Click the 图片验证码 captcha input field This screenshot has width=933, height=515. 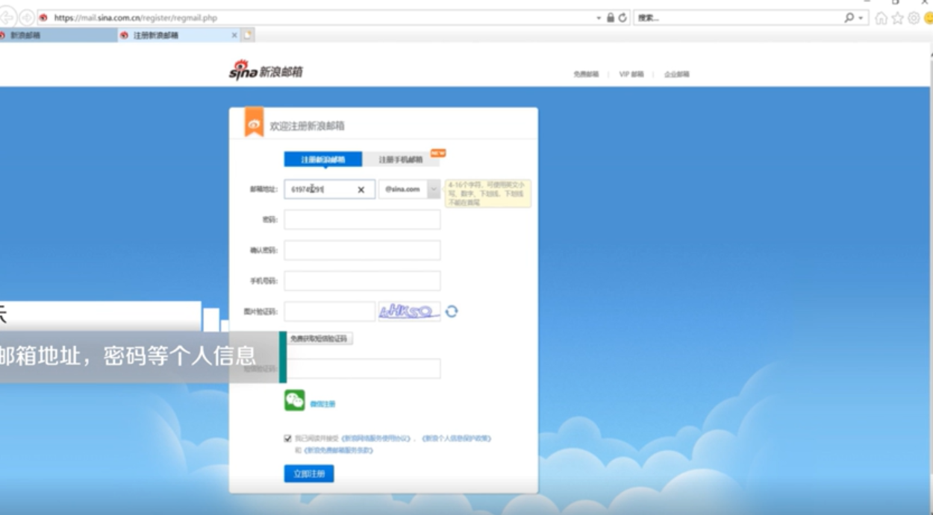329,312
